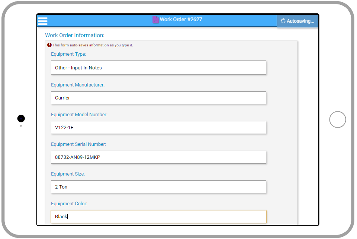Click the Work Order Information heading

coord(74,35)
